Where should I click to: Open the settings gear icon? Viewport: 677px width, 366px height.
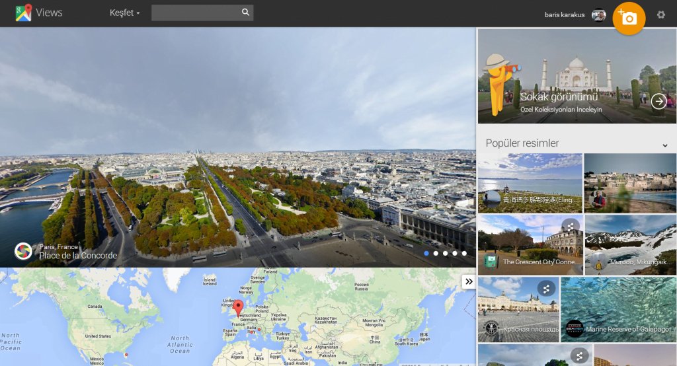[x=660, y=15]
